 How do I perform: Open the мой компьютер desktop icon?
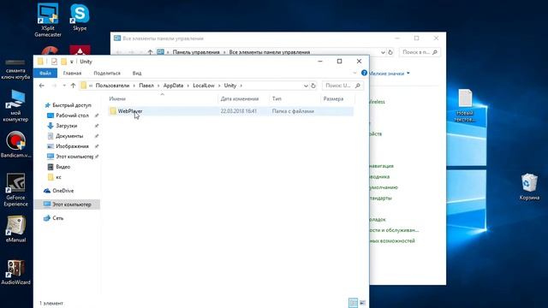[x=15, y=105]
